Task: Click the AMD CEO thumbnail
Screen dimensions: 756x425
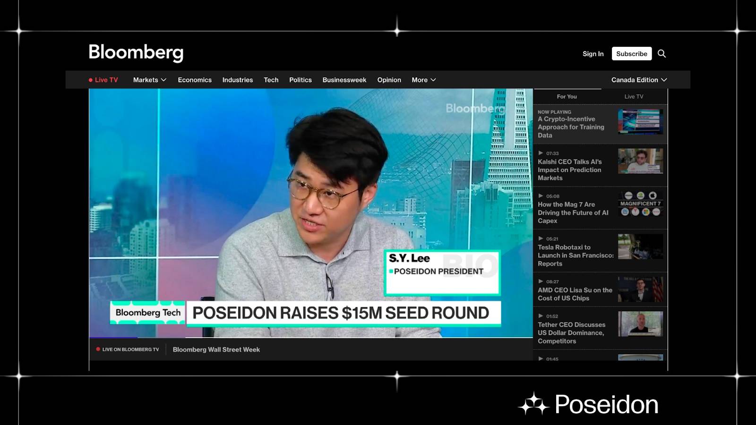Action: click(x=640, y=289)
